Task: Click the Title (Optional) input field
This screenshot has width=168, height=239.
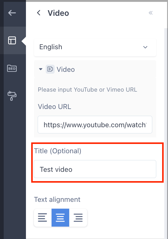Action: (95, 169)
